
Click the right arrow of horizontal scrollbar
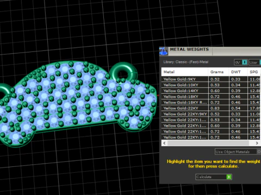[257, 143]
